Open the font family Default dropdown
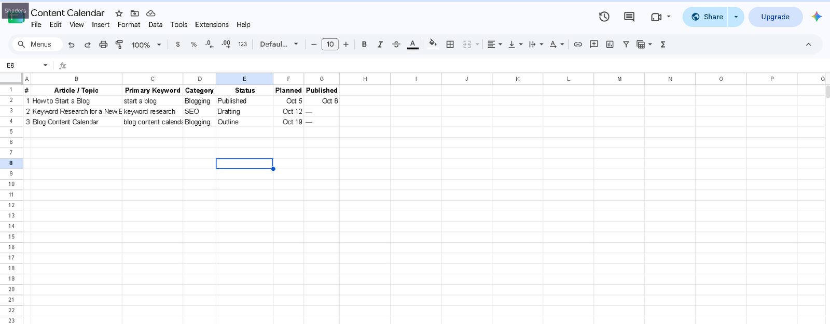 tap(279, 45)
